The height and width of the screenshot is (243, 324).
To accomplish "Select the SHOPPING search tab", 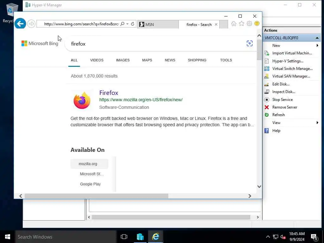I will point(197,60).
